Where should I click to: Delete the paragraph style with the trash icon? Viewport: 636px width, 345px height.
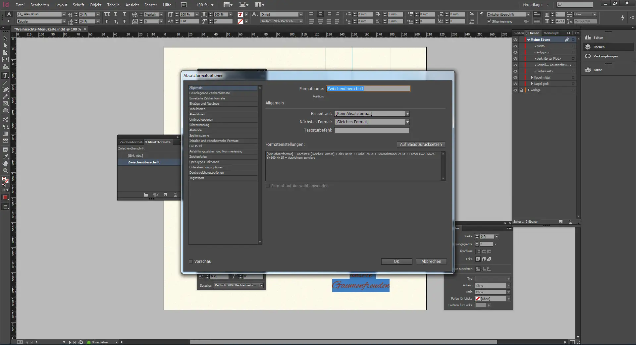tap(175, 195)
